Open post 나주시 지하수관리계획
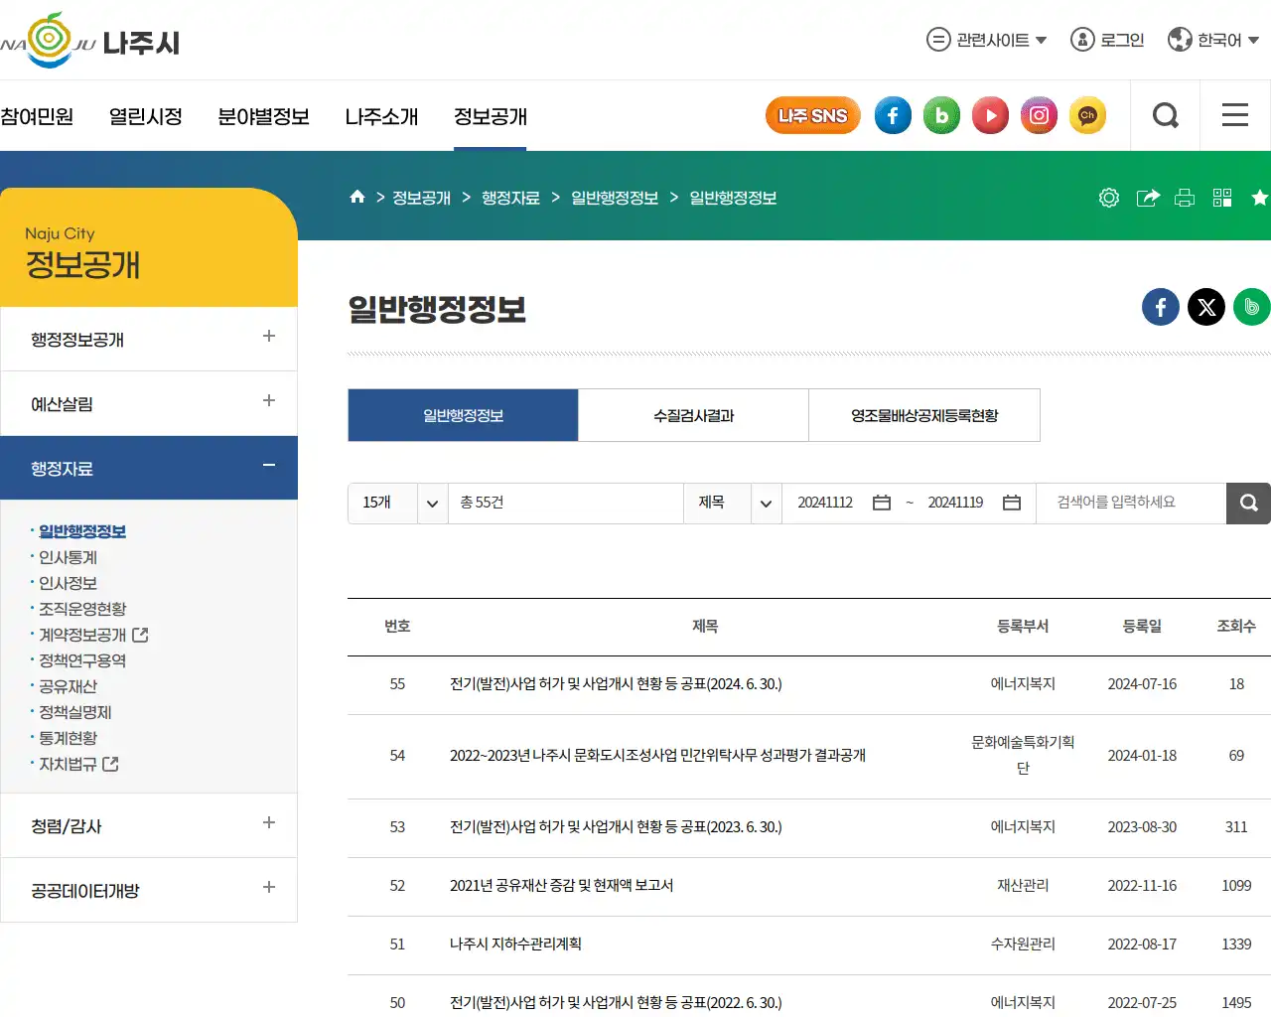This screenshot has width=1271, height=1017. [x=515, y=944]
